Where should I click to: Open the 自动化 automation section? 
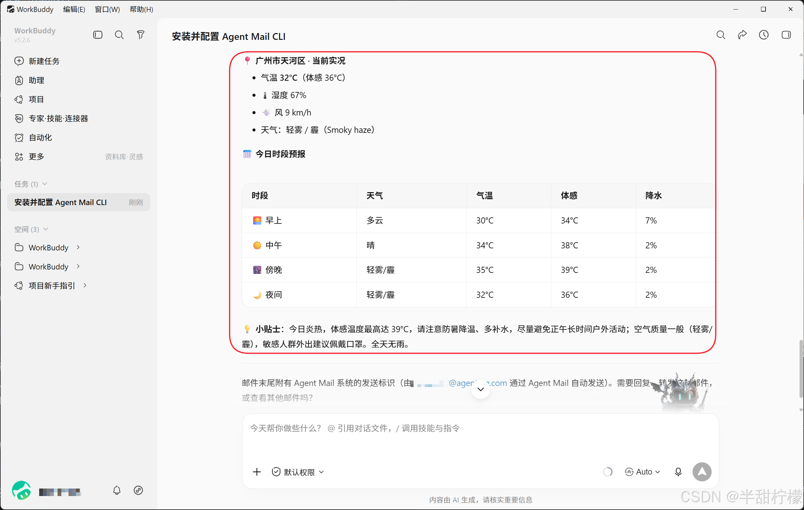33,137
